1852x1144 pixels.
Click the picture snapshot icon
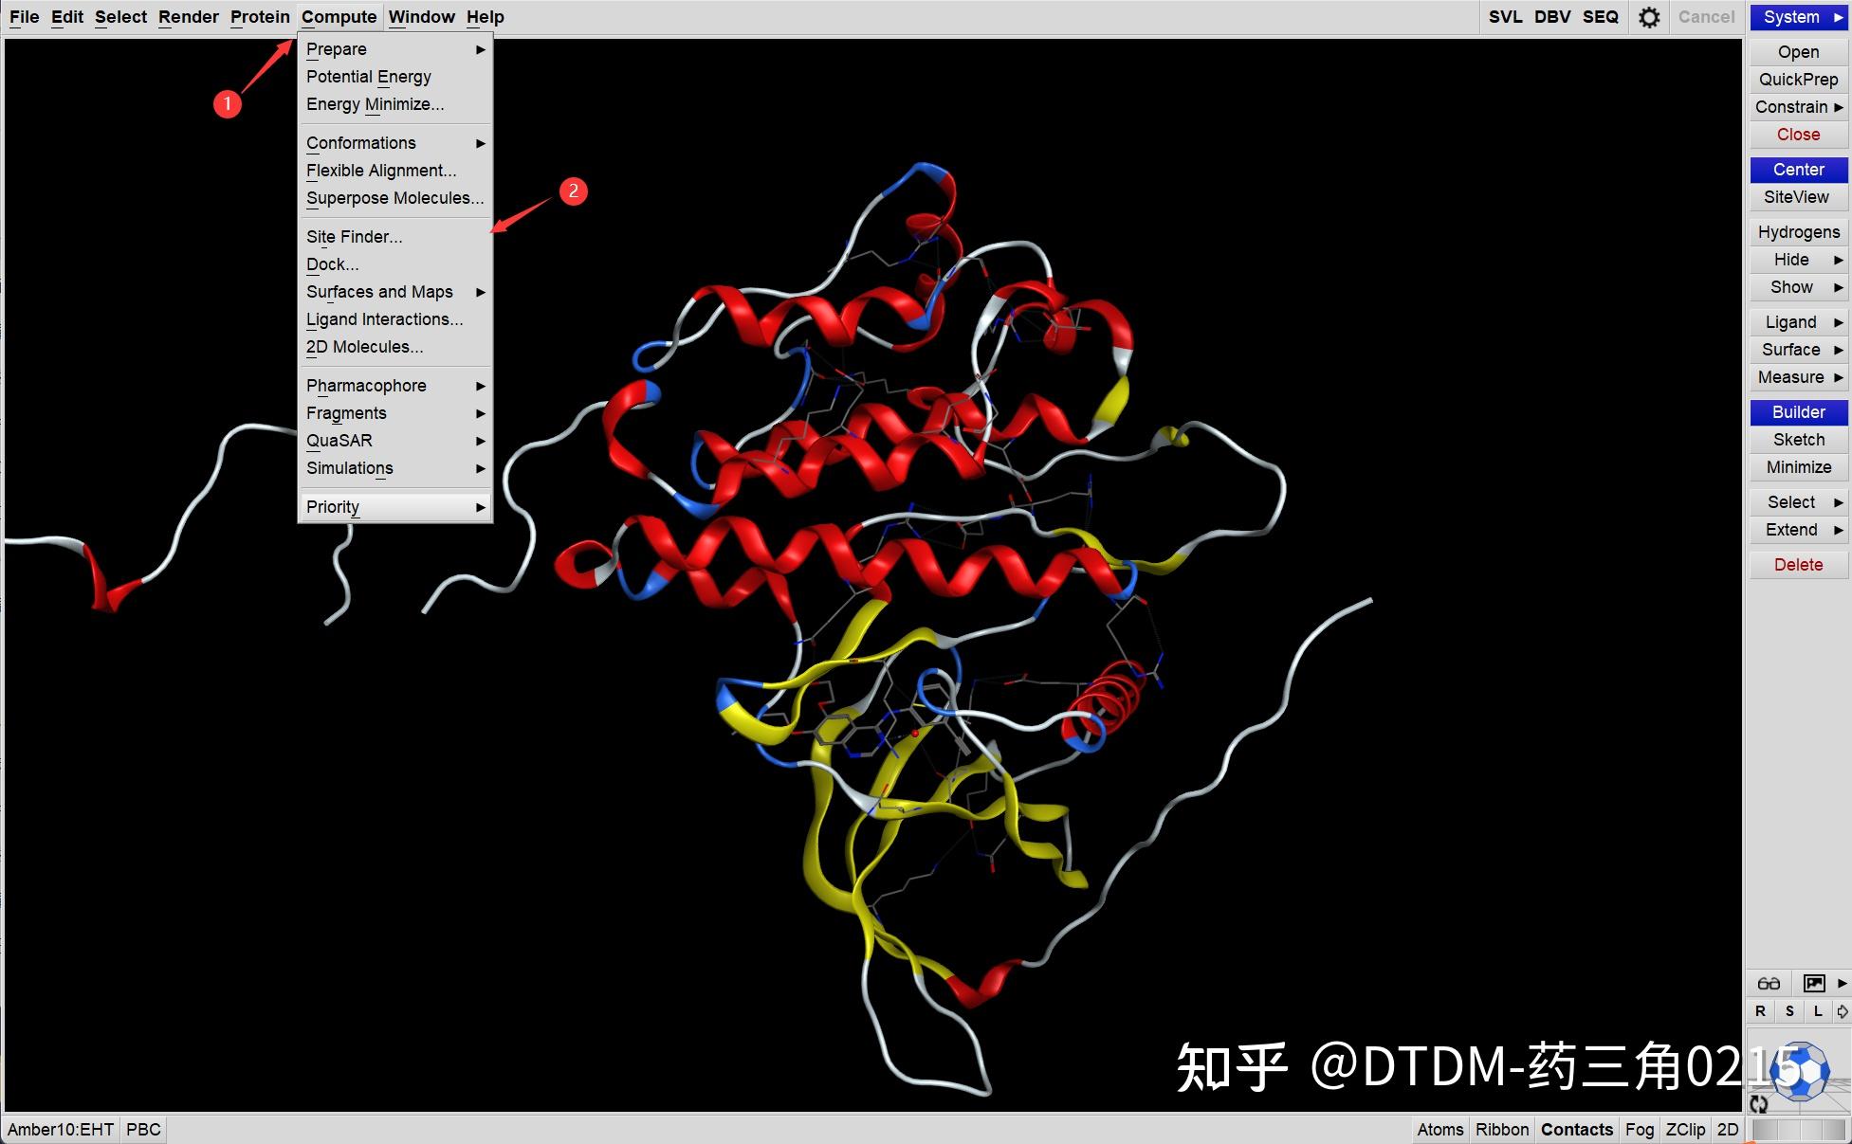[x=1813, y=983]
